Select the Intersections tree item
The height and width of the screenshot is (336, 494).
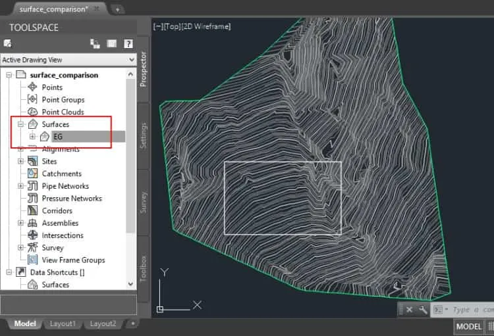(x=63, y=235)
